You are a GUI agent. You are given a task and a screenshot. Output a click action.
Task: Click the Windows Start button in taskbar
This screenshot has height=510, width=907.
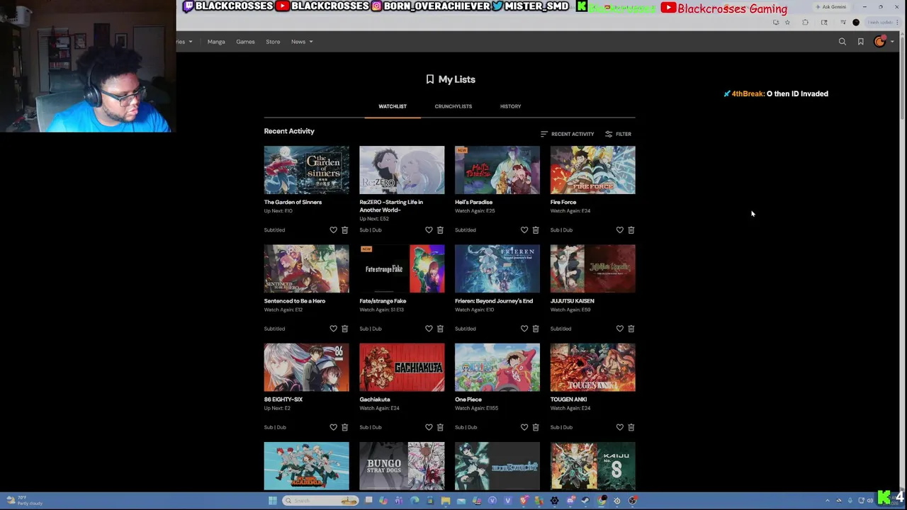(272, 501)
